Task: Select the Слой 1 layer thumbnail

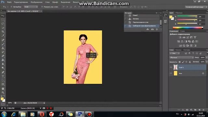Action: pyautogui.click(x=175, y=67)
